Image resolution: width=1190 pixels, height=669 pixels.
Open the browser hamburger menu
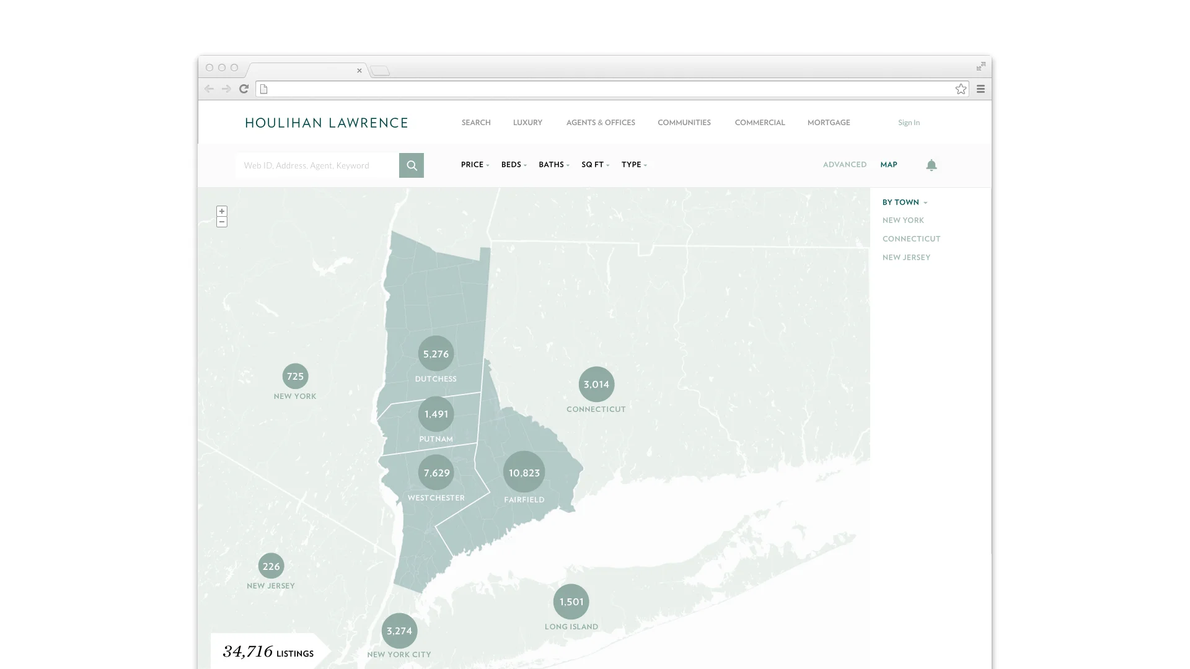tap(981, 89)
